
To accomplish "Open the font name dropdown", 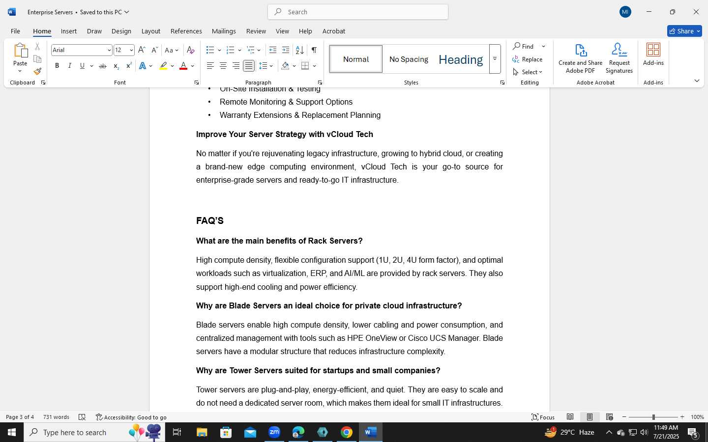I will tap(109, 50).
